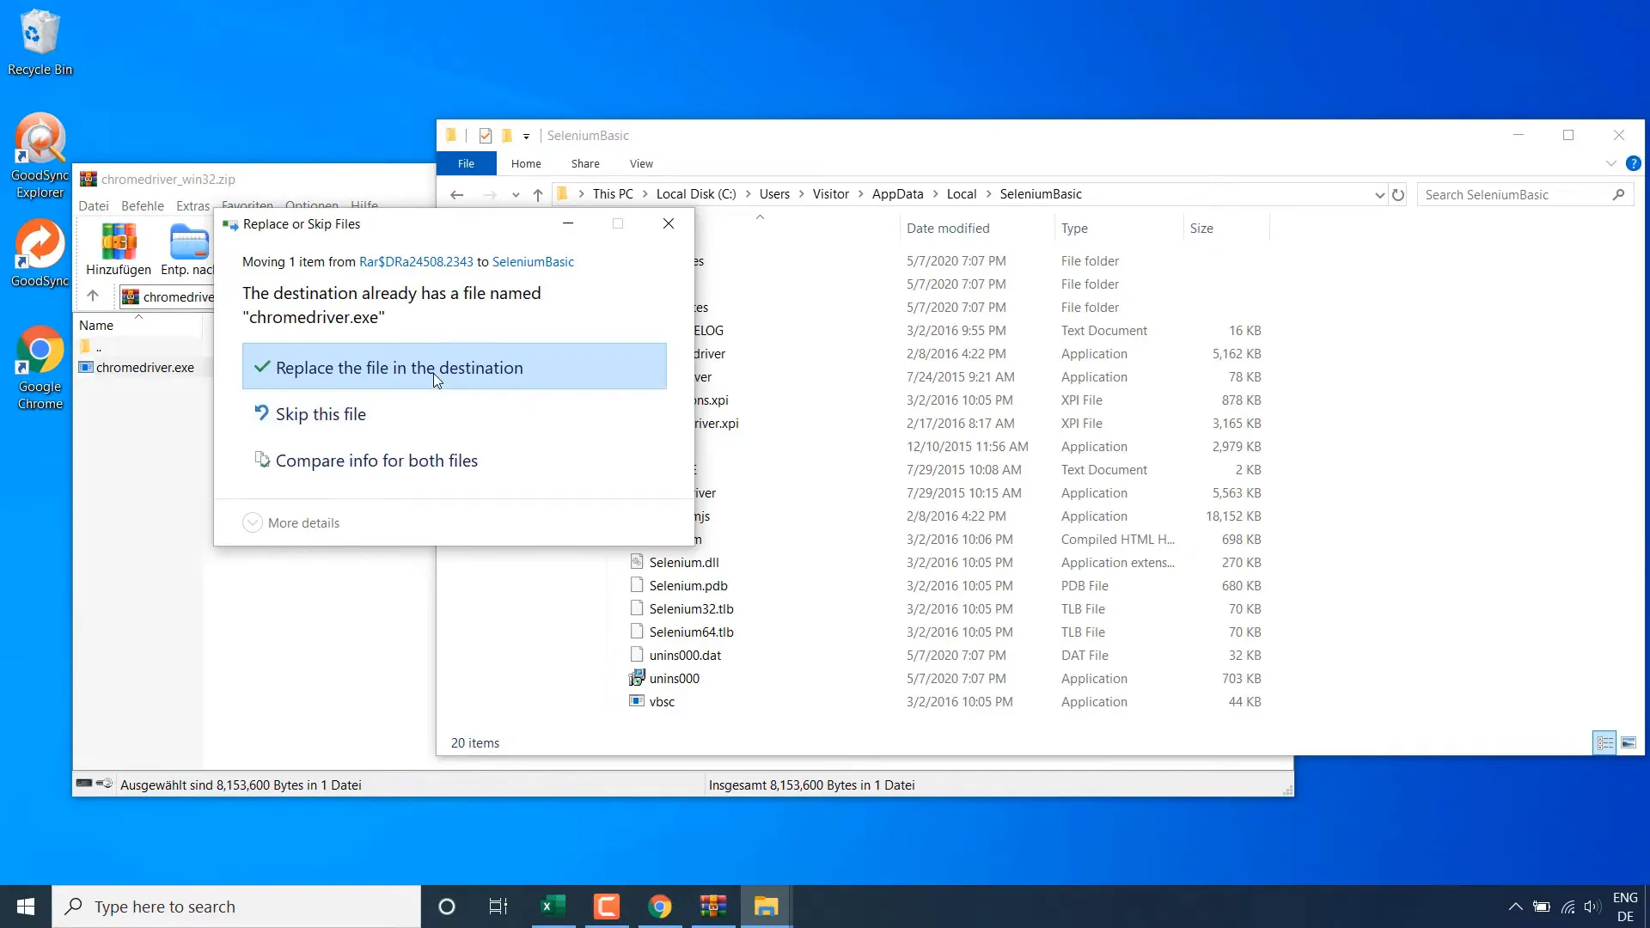Viewport: 1650px width, 928px height.
Task: Open the navigation history dropdown arrow
Action: tap(516, 194)
